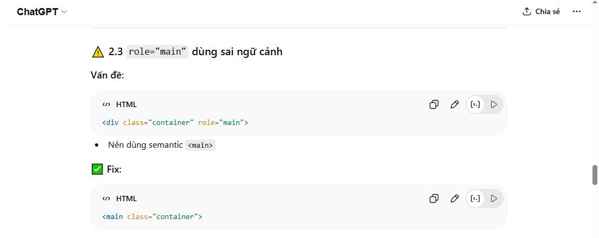
Task: Switch first code block to run preview
Action: [494, 104]
